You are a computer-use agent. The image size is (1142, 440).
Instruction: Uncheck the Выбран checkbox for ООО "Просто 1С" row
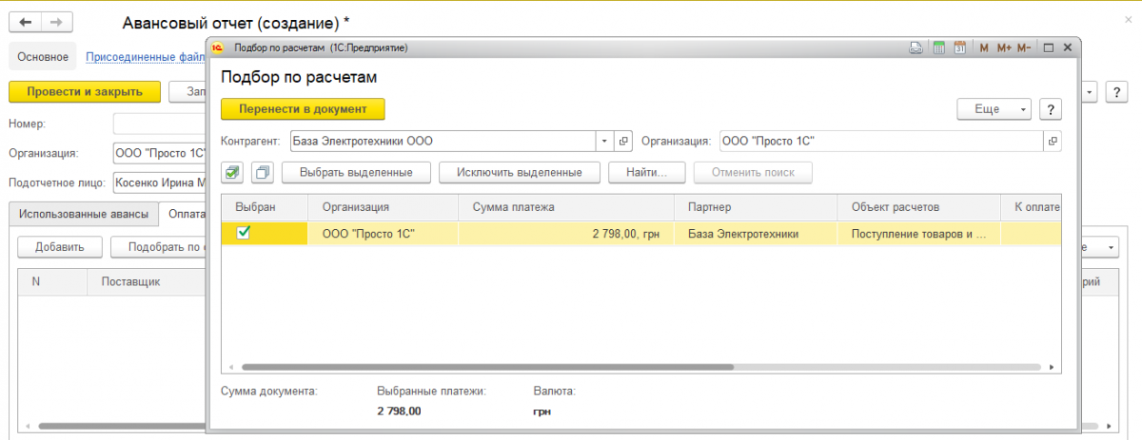(243, 233)
